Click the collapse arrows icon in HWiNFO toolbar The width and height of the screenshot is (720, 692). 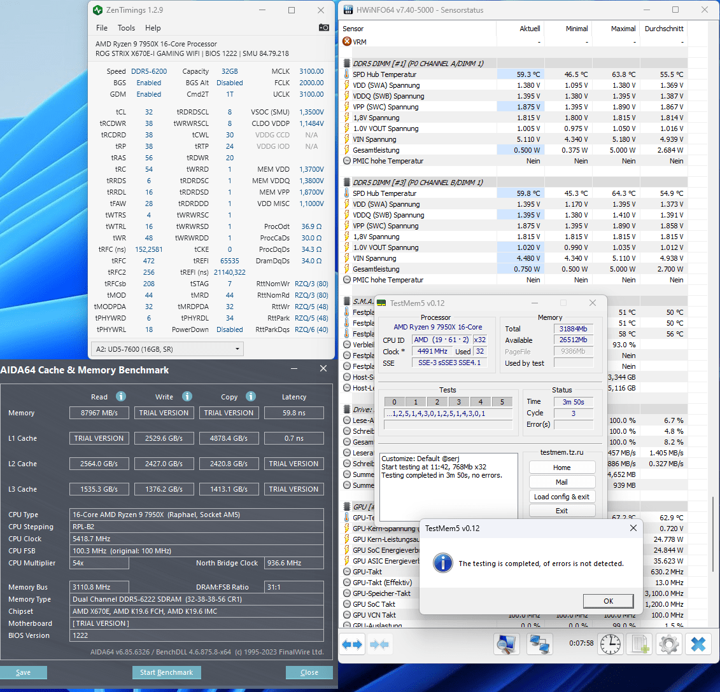click(379, 644)
